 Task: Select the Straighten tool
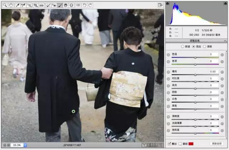click(x=42, y=5)
